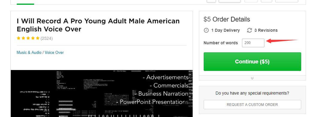Click the gig title heading text
Viewport: 335px width, 117px height.
tap(98, 25)
